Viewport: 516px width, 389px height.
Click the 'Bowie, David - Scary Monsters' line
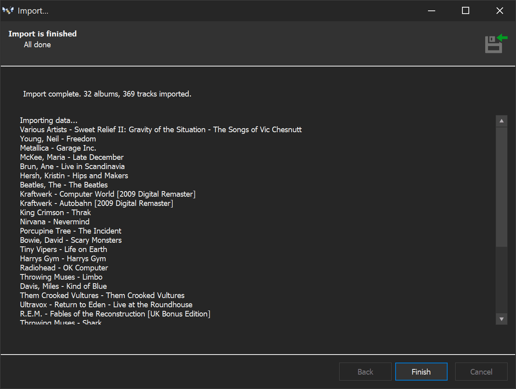71,240
